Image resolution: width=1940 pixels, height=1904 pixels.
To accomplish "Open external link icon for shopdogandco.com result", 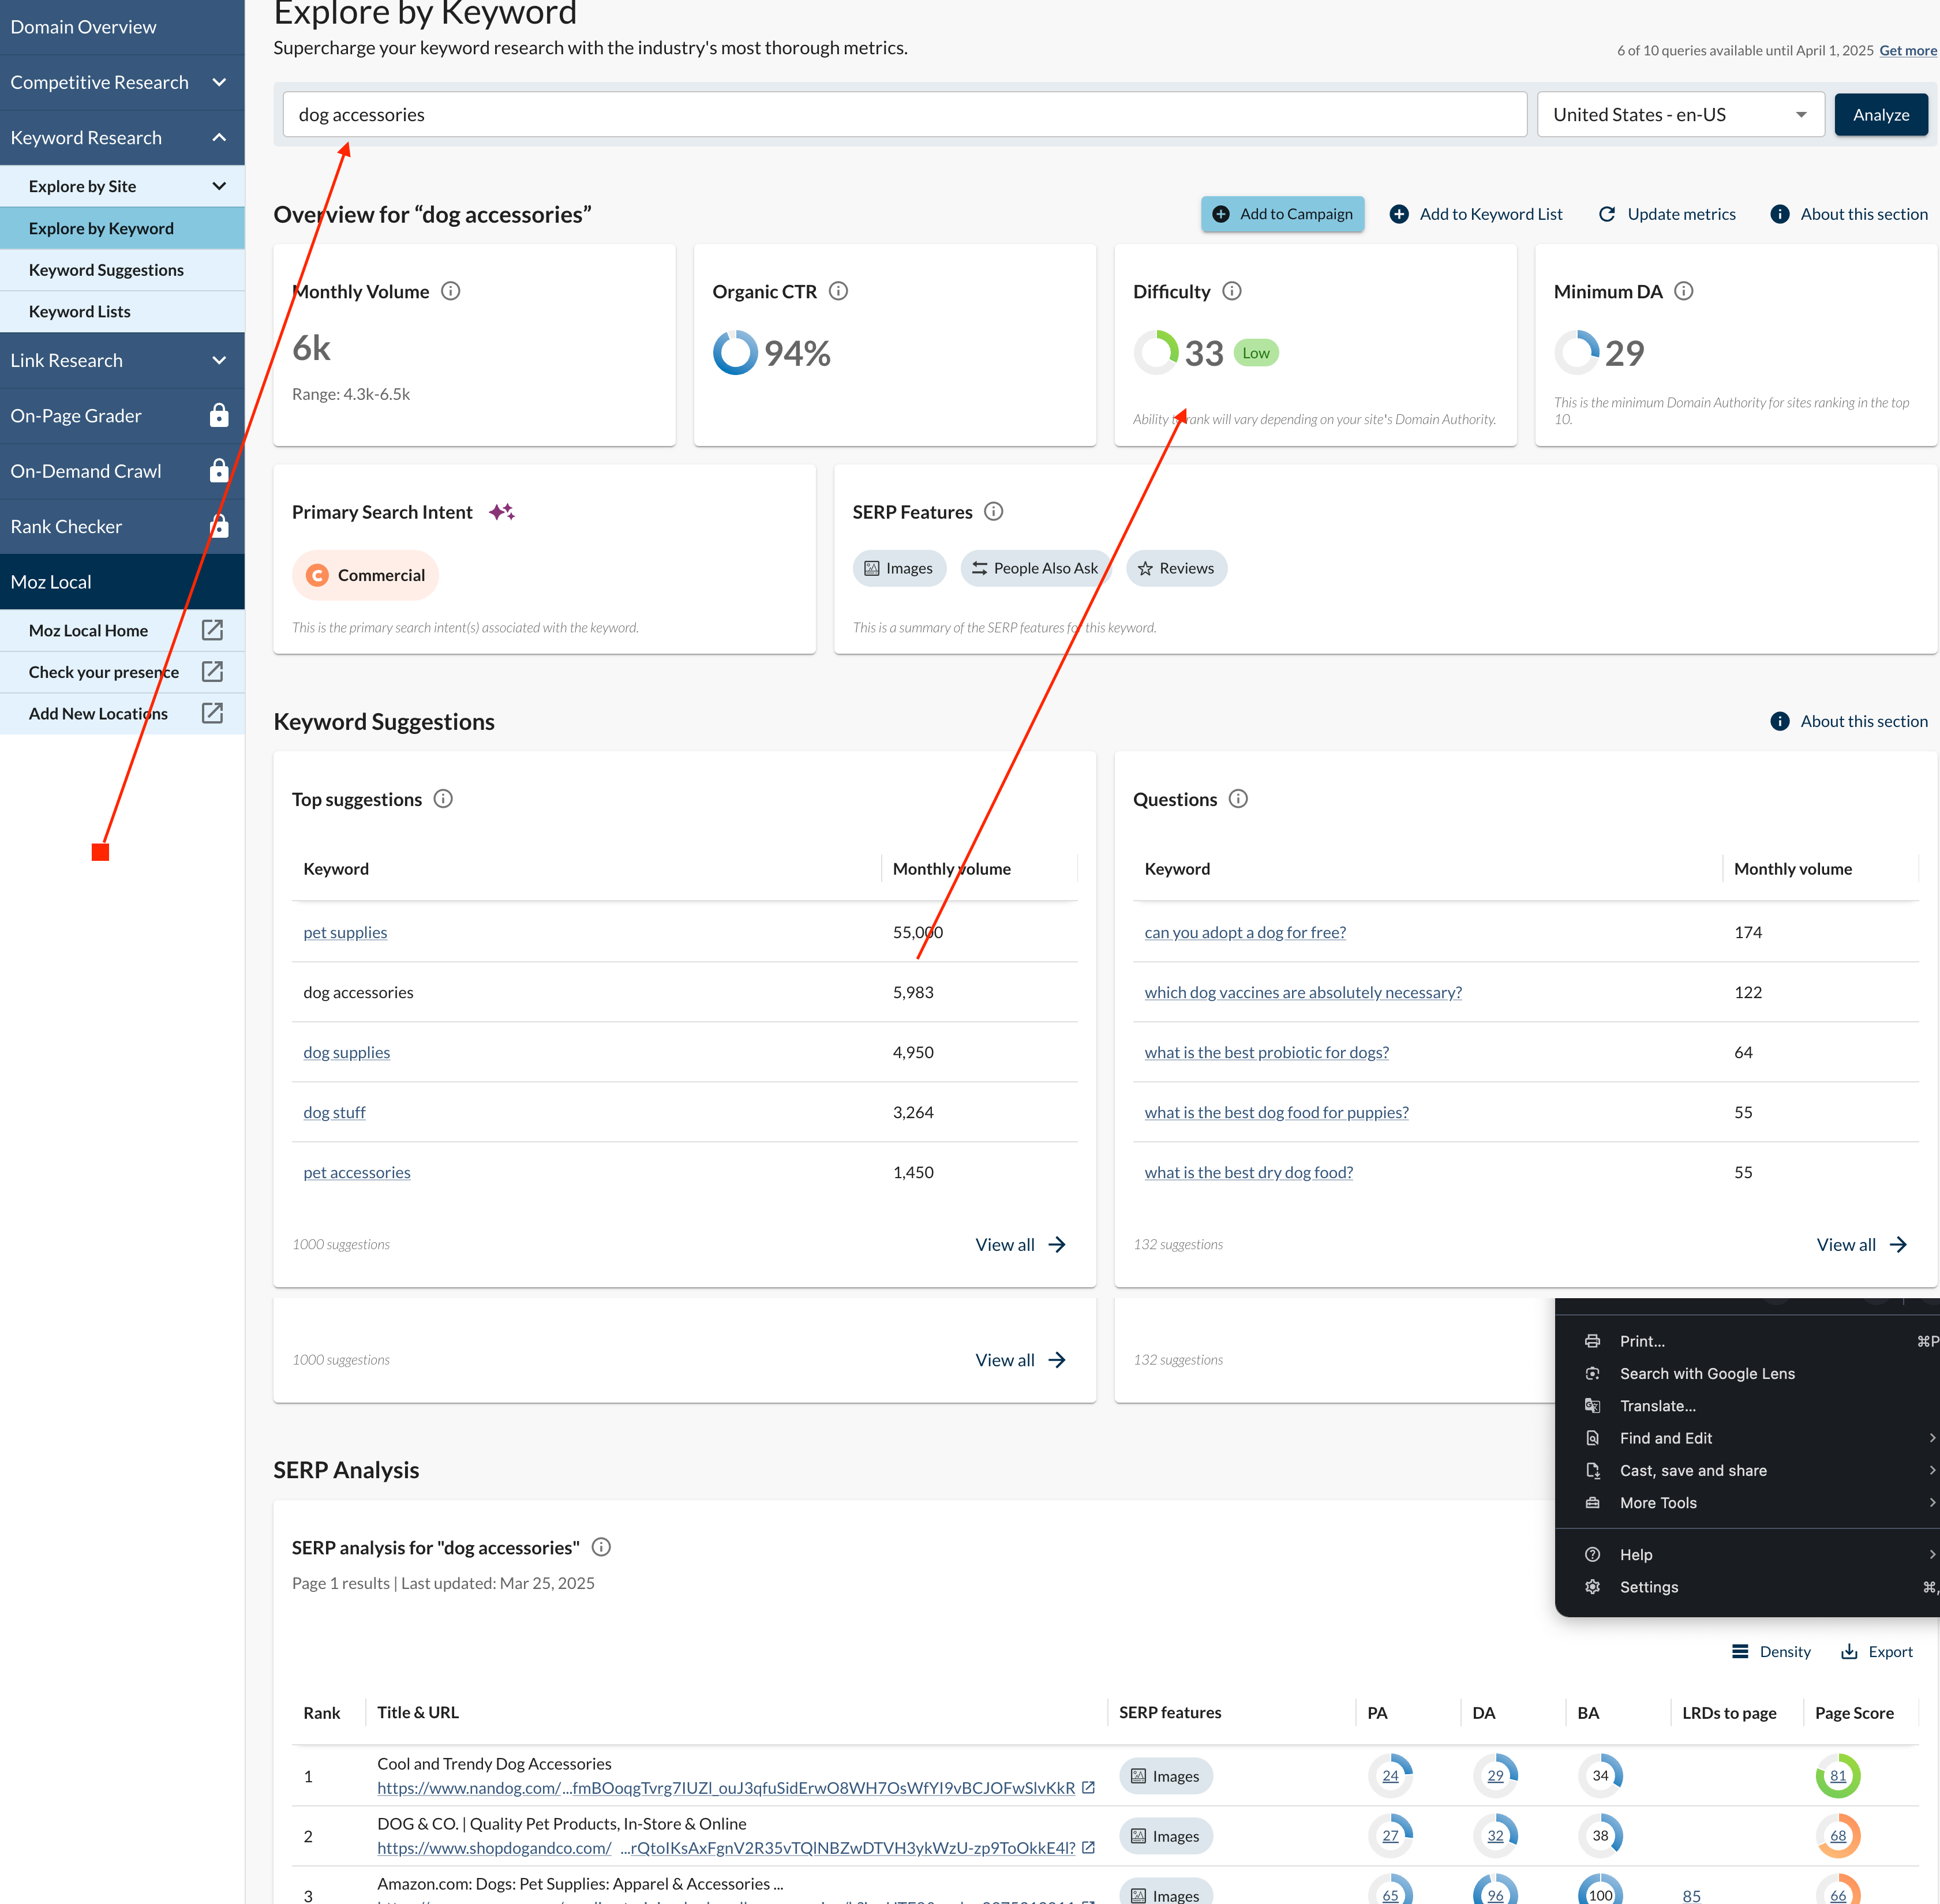I will pos(1088,1848).
